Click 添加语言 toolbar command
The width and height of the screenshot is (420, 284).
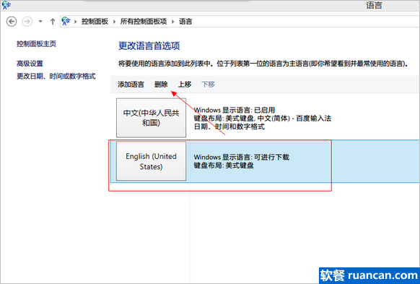(131, 85)
